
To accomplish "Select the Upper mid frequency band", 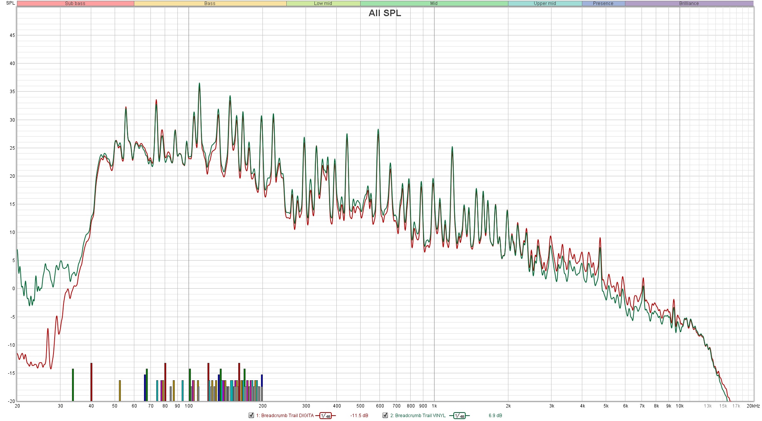I will click(x=545, y=3).
